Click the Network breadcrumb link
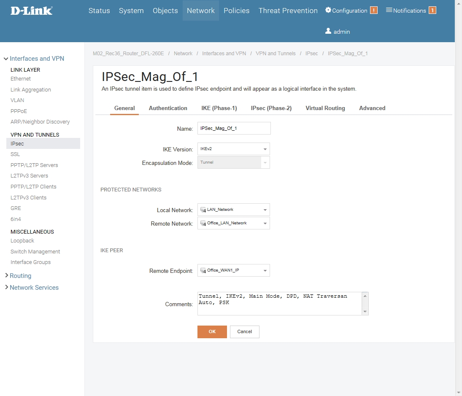 [183, 53]
